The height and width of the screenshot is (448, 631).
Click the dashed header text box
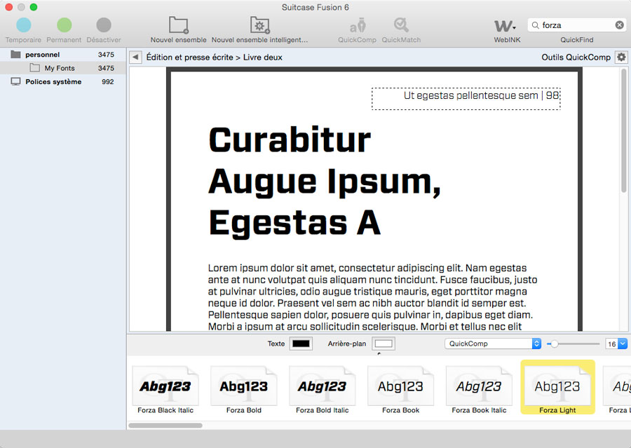[466, 99]
